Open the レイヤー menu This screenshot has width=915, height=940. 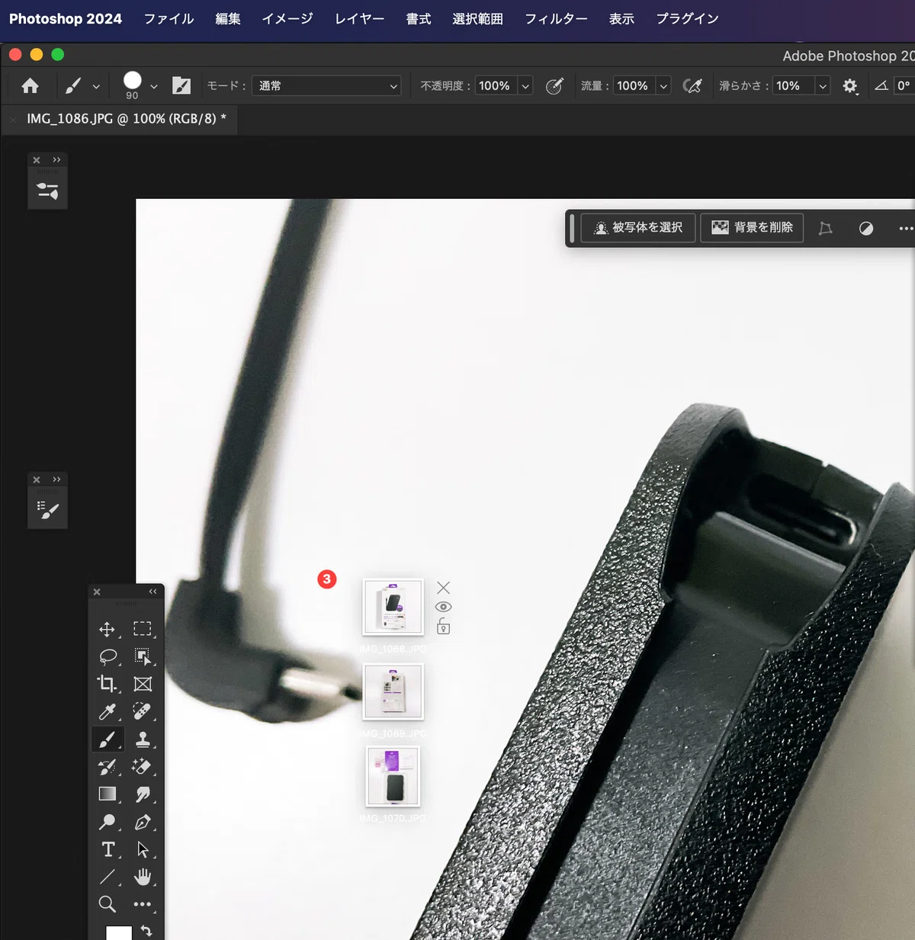(x=360, y=19)
